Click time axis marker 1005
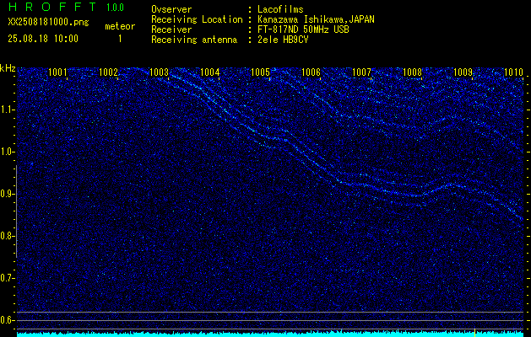The height and width of the screenshot is (337, 531). (260, 72)
